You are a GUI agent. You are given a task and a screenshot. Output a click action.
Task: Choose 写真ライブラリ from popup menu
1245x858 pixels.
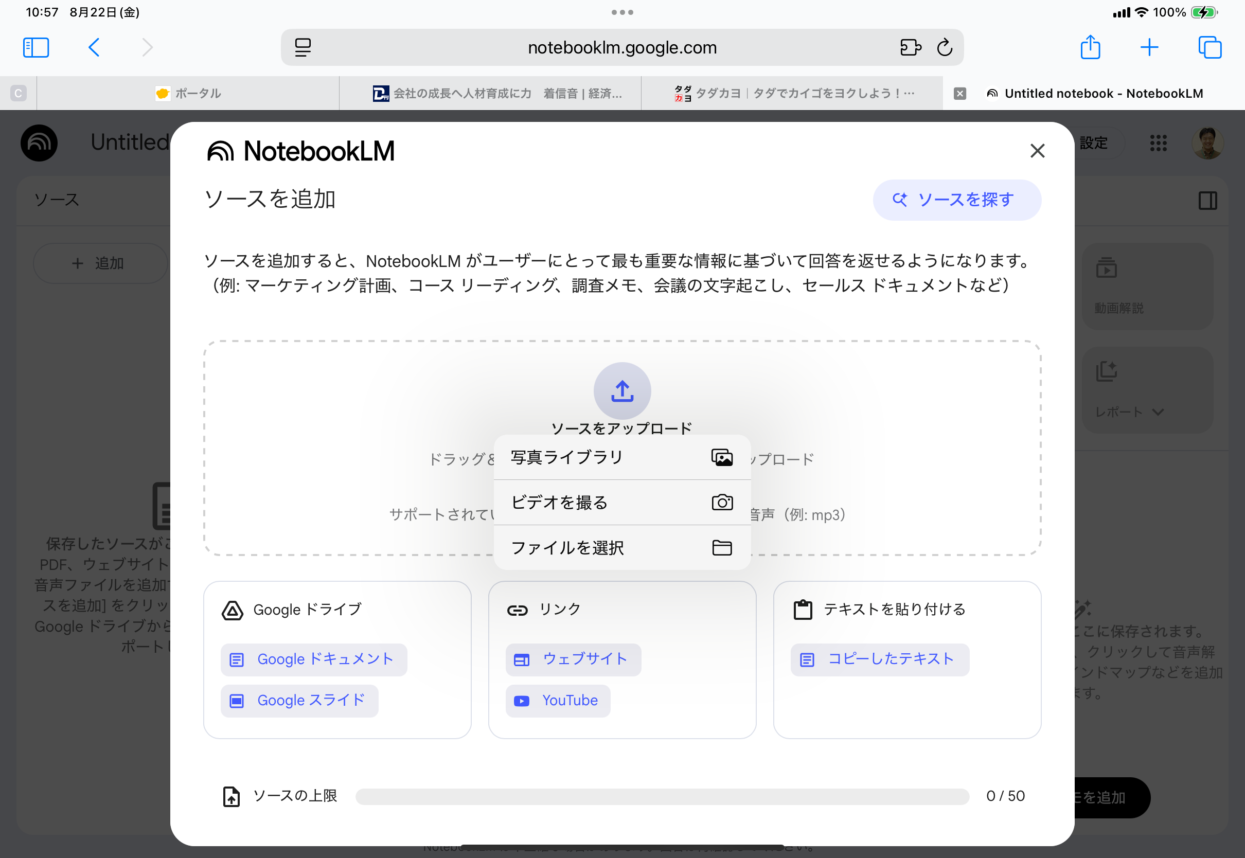[x=622, y=457]
